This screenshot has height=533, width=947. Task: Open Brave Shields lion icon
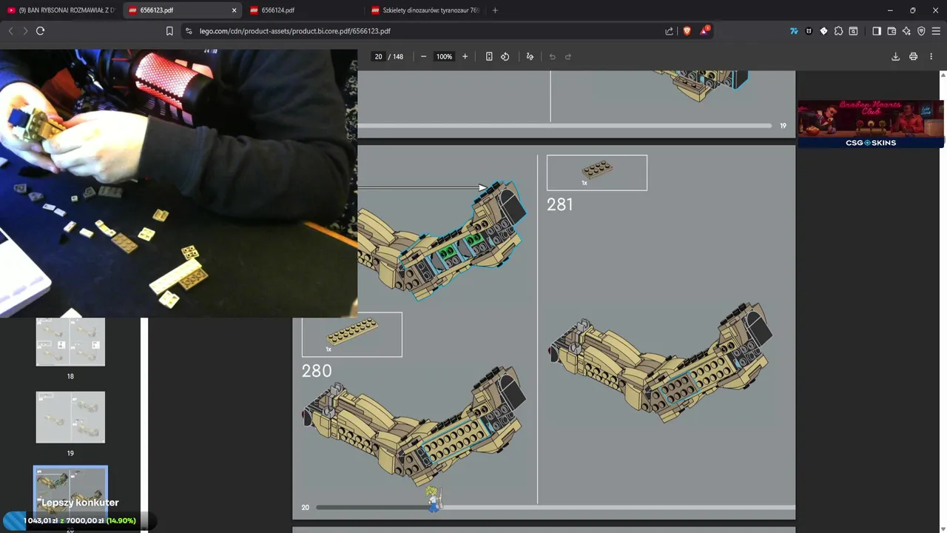point(687,31)
